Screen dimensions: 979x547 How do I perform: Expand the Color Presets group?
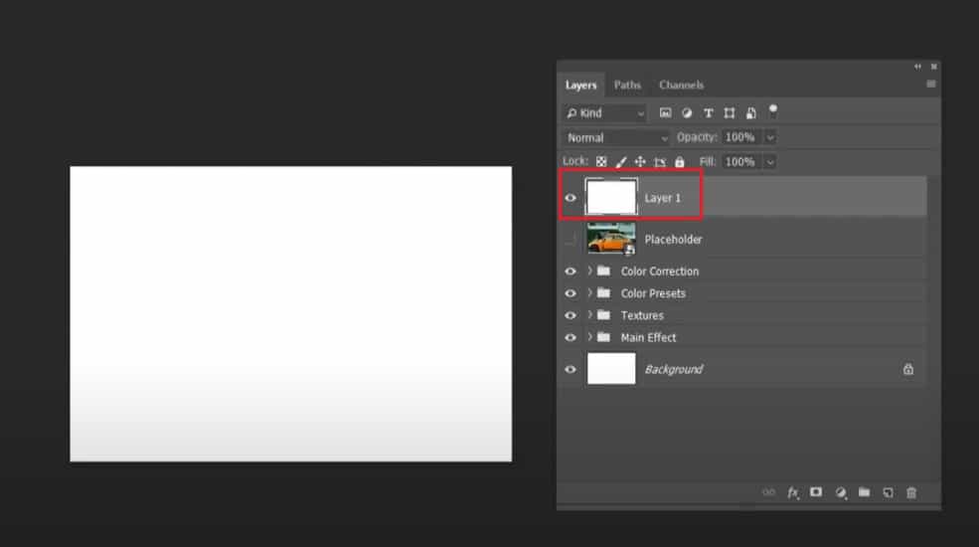(589, 292)
